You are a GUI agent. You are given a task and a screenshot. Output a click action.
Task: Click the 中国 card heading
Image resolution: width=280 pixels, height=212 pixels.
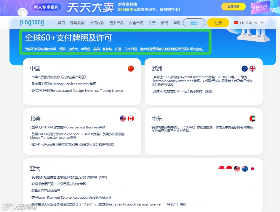tap(35, 68)
